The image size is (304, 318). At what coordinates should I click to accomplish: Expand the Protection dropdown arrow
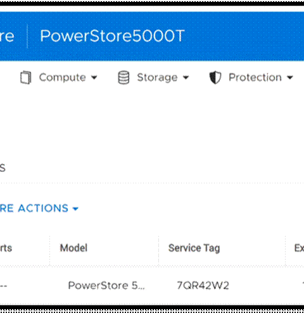click(290, 78)
